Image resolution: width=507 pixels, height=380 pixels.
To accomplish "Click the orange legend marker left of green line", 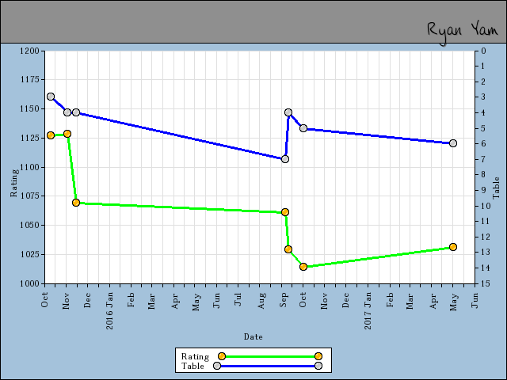I will [x=222, y=356].
